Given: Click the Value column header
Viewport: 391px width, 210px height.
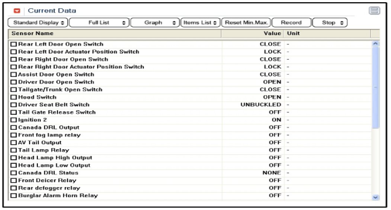Looking at the screenshot, I should click(x=252, y=33).
